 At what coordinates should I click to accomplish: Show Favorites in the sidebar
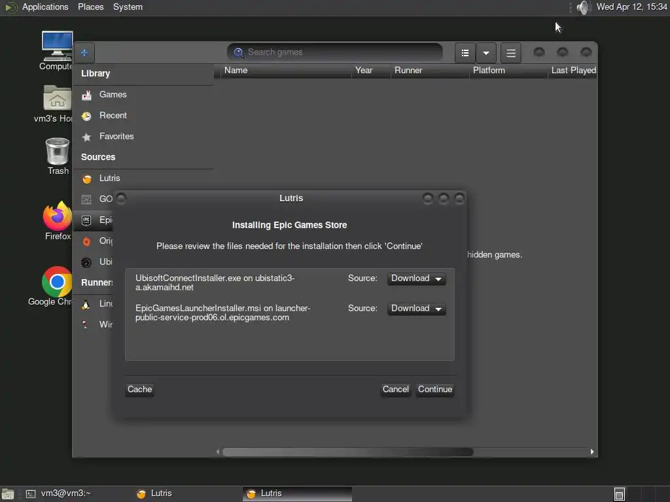[x=143, y=136]
